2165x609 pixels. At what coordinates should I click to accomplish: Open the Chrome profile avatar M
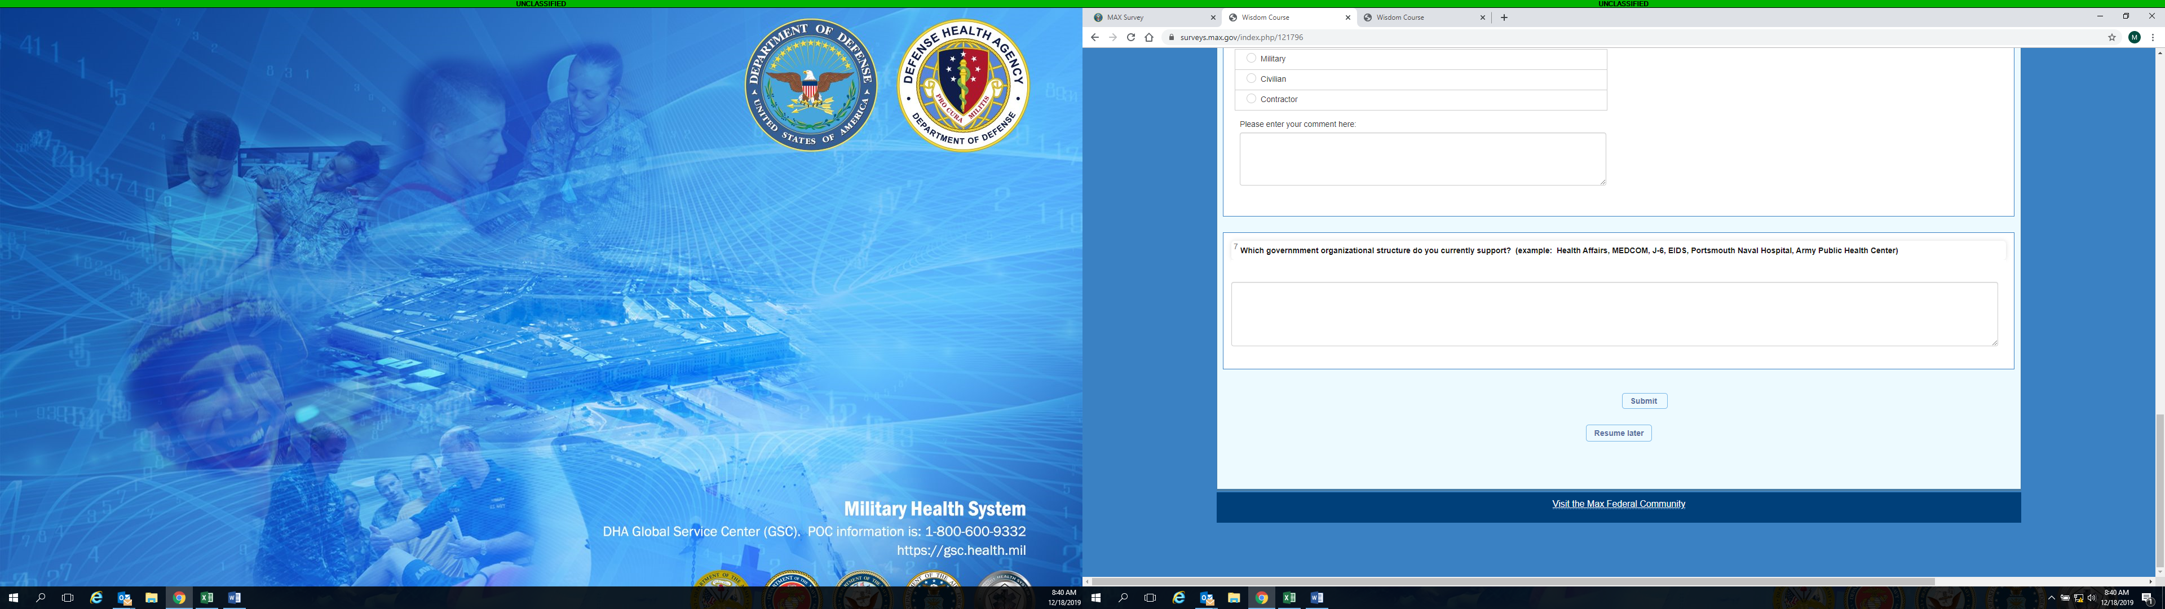[2134, 37]
